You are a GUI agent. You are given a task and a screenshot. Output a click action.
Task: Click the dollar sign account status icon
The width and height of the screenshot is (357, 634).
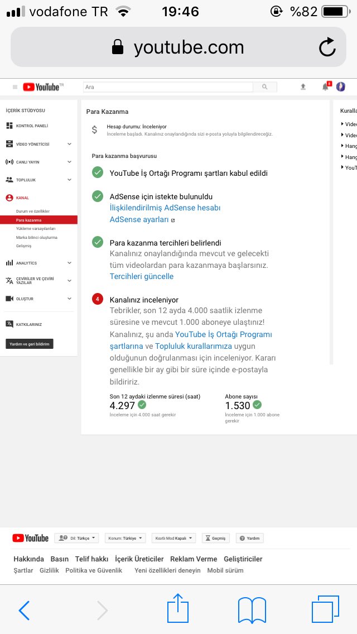[x=94, y=130]
